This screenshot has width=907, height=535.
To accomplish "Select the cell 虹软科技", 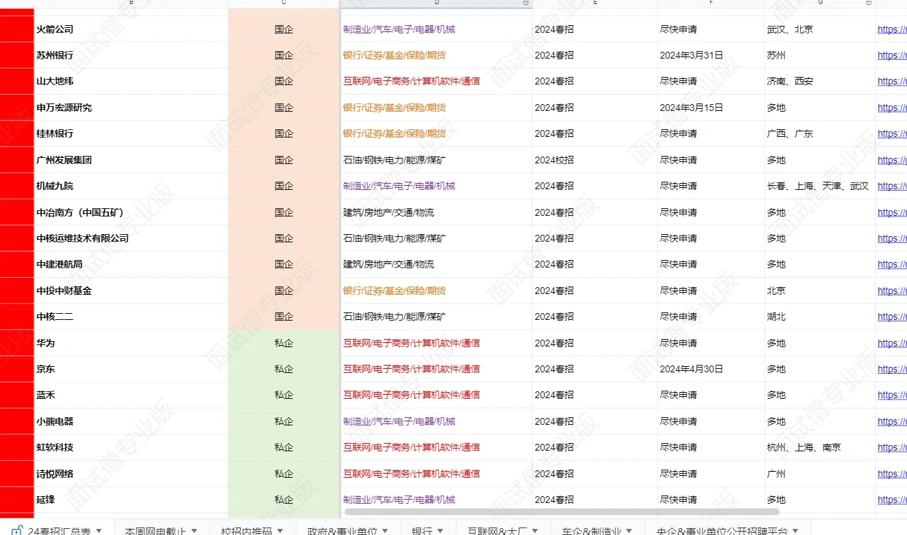I will click(131, 447).
